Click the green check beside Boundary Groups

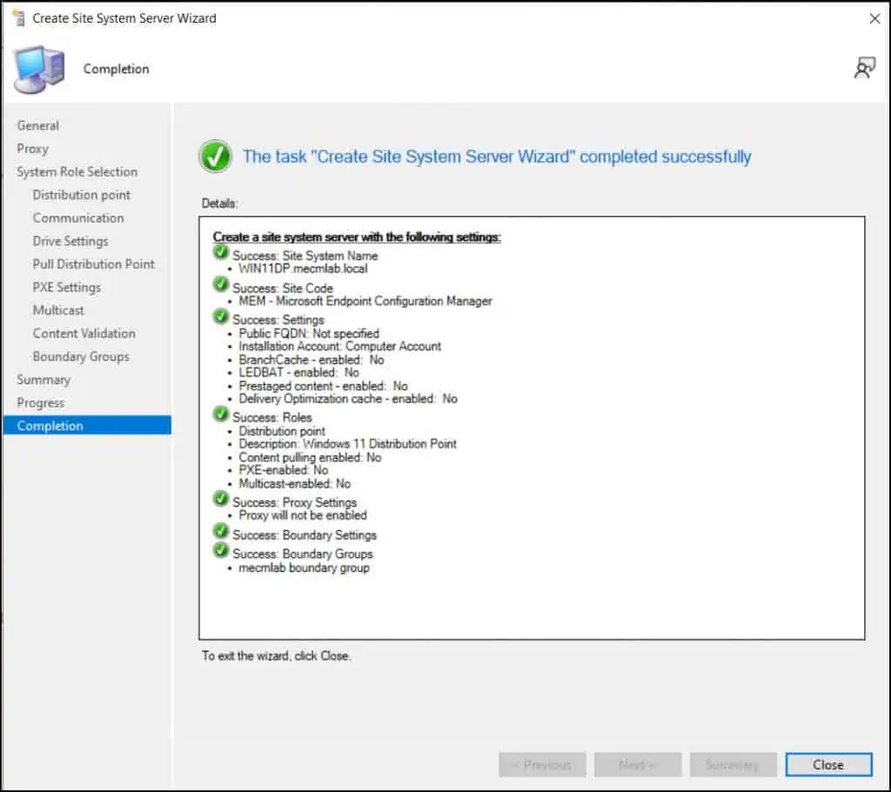click(221, 551)
